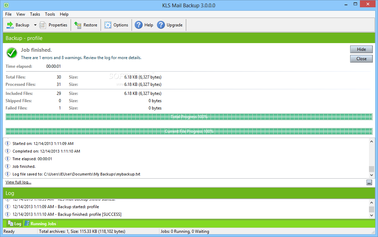Click the 'Job finished.' heading
The height and width of the screenshot is (237, 378).
coord(36,50)
